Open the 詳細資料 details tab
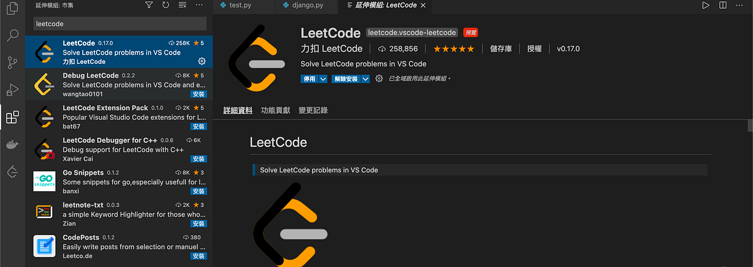 coord(238,110)
